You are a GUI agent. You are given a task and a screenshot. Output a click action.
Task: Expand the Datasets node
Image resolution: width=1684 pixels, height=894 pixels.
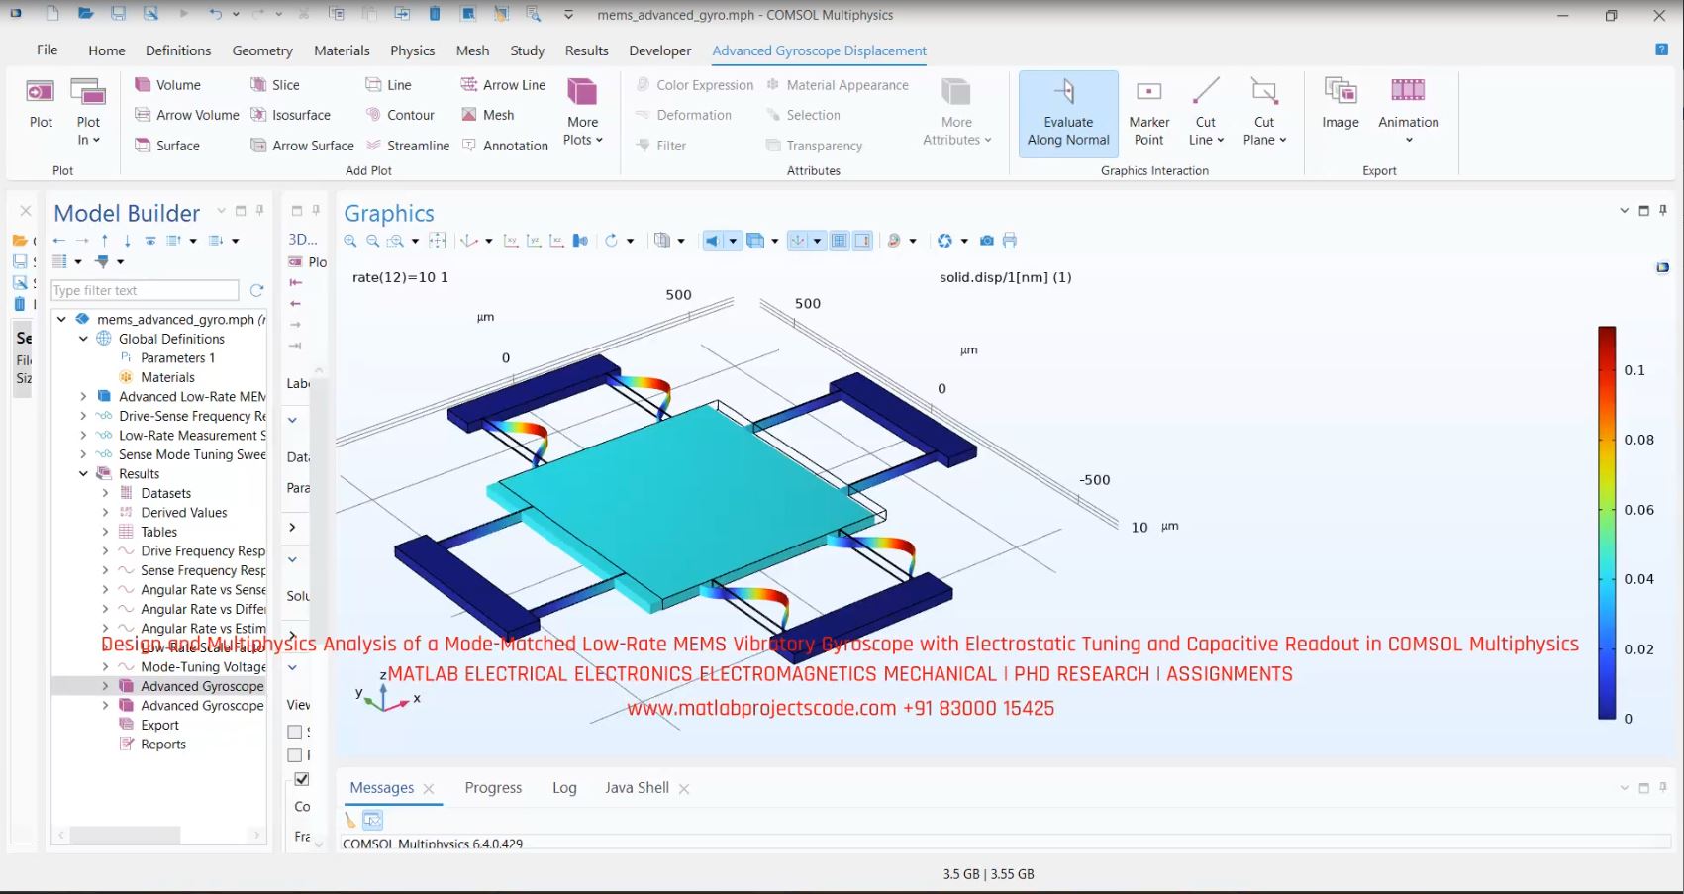click(x=106, y=493)
